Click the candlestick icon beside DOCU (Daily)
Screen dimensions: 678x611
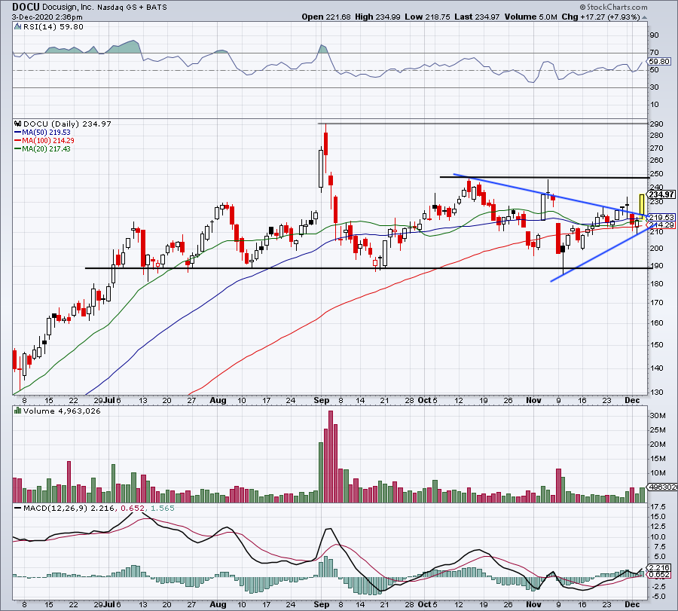point(18,124)
